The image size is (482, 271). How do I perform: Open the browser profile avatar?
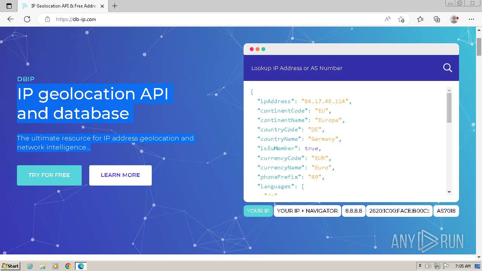[455, 19]
